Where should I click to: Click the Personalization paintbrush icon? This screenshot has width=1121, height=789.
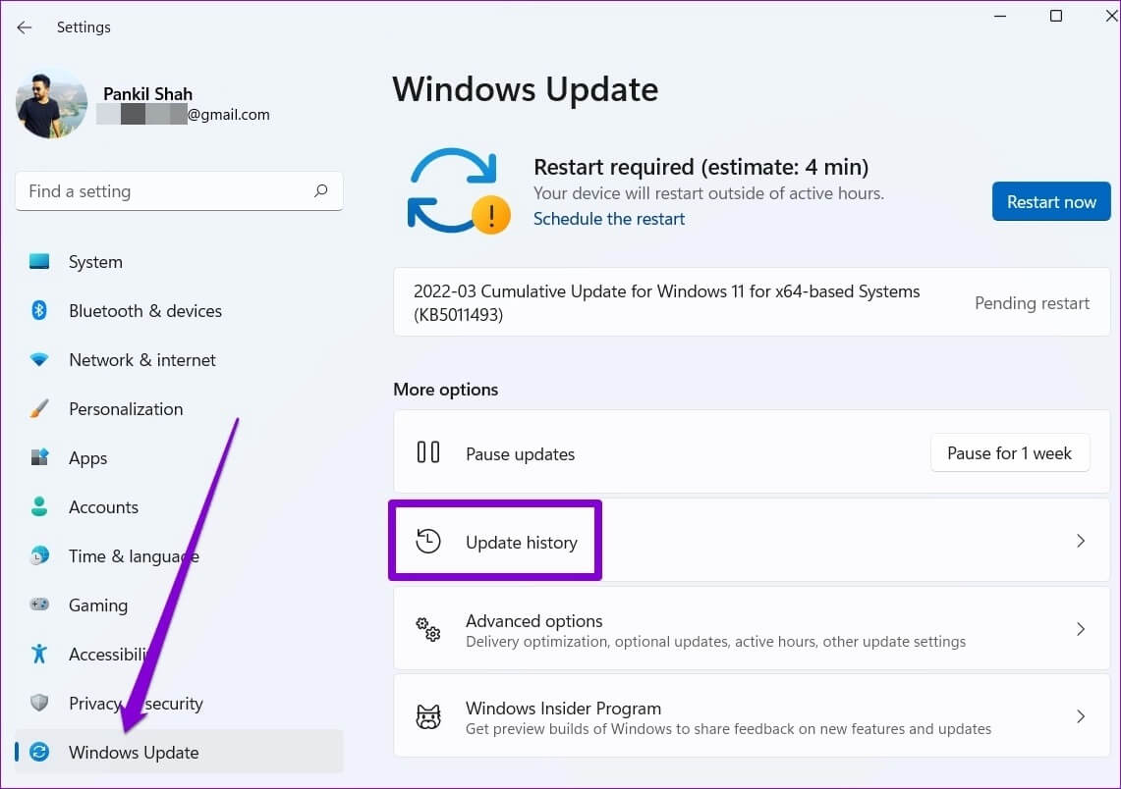coord(39,408)
